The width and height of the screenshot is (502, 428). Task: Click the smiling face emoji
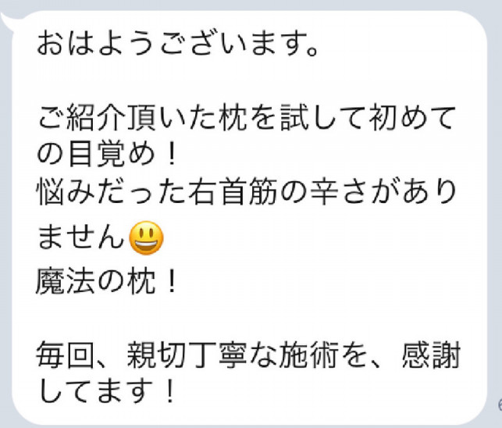[x=146, y=238]
